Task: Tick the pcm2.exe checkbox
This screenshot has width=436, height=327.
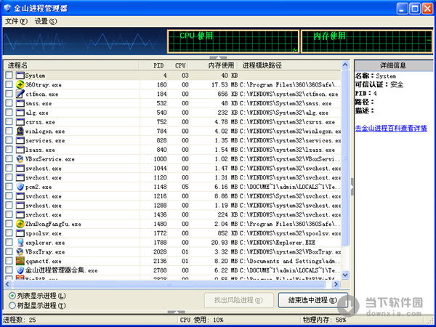Action: (9, 186)
